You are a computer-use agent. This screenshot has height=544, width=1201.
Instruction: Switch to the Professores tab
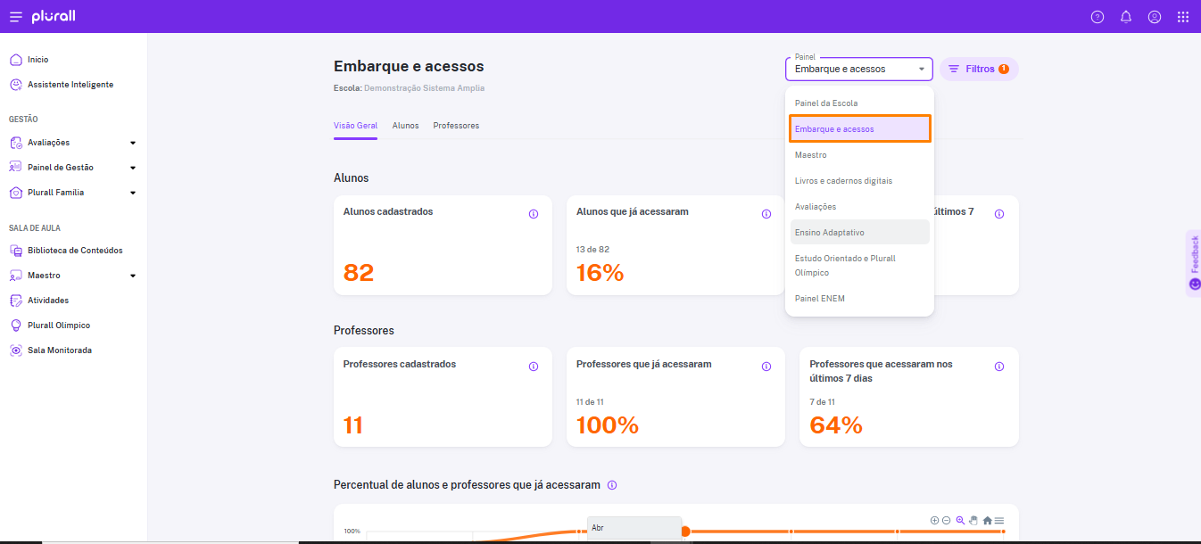pyautogui.click(x=456, y=126)
